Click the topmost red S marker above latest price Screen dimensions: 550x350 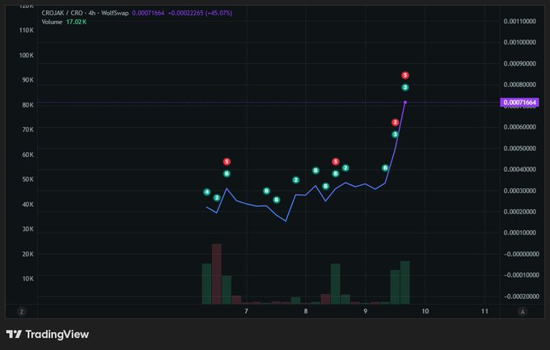pyautogui.click(x=405, y=75)
